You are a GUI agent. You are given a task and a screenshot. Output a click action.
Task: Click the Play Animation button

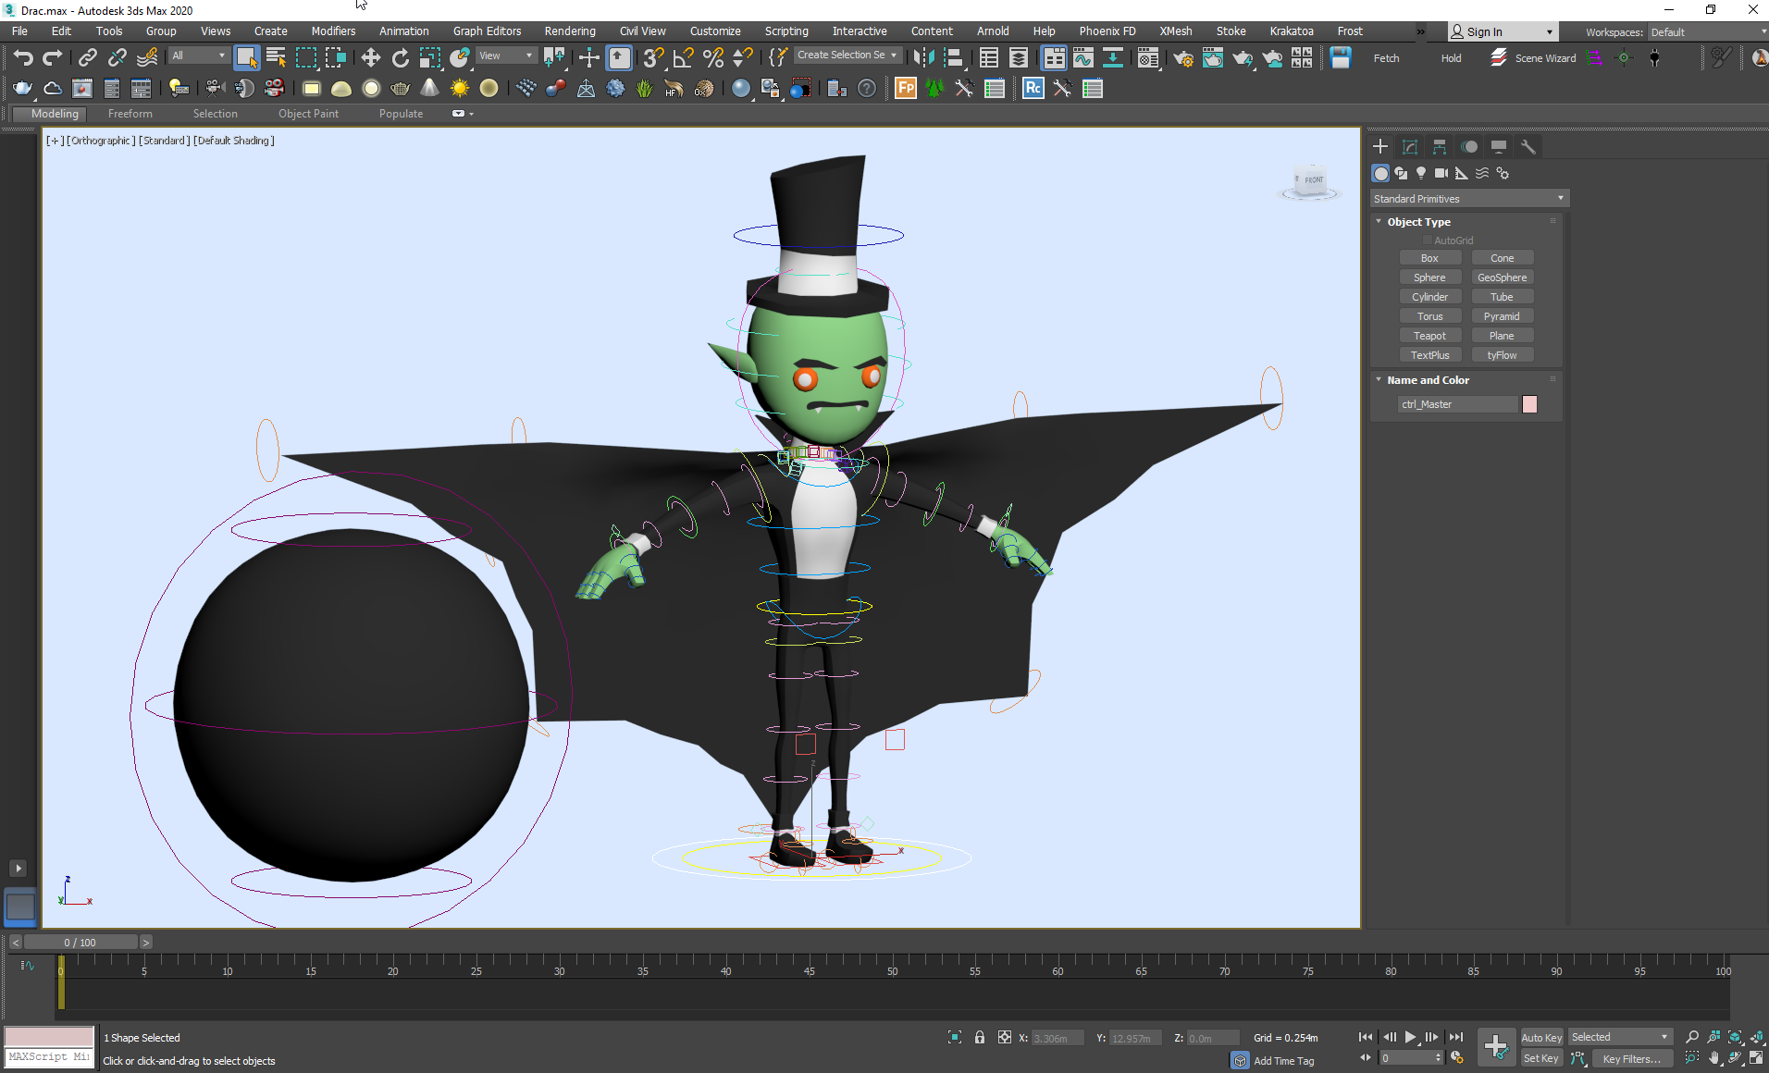point(1410,1037)
